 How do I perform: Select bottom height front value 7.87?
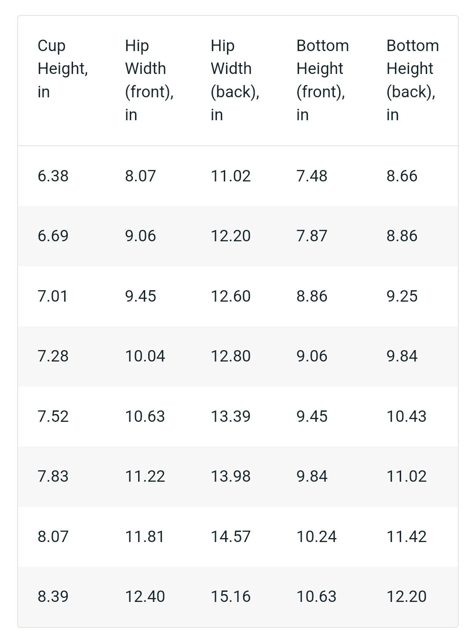(312, 236)
